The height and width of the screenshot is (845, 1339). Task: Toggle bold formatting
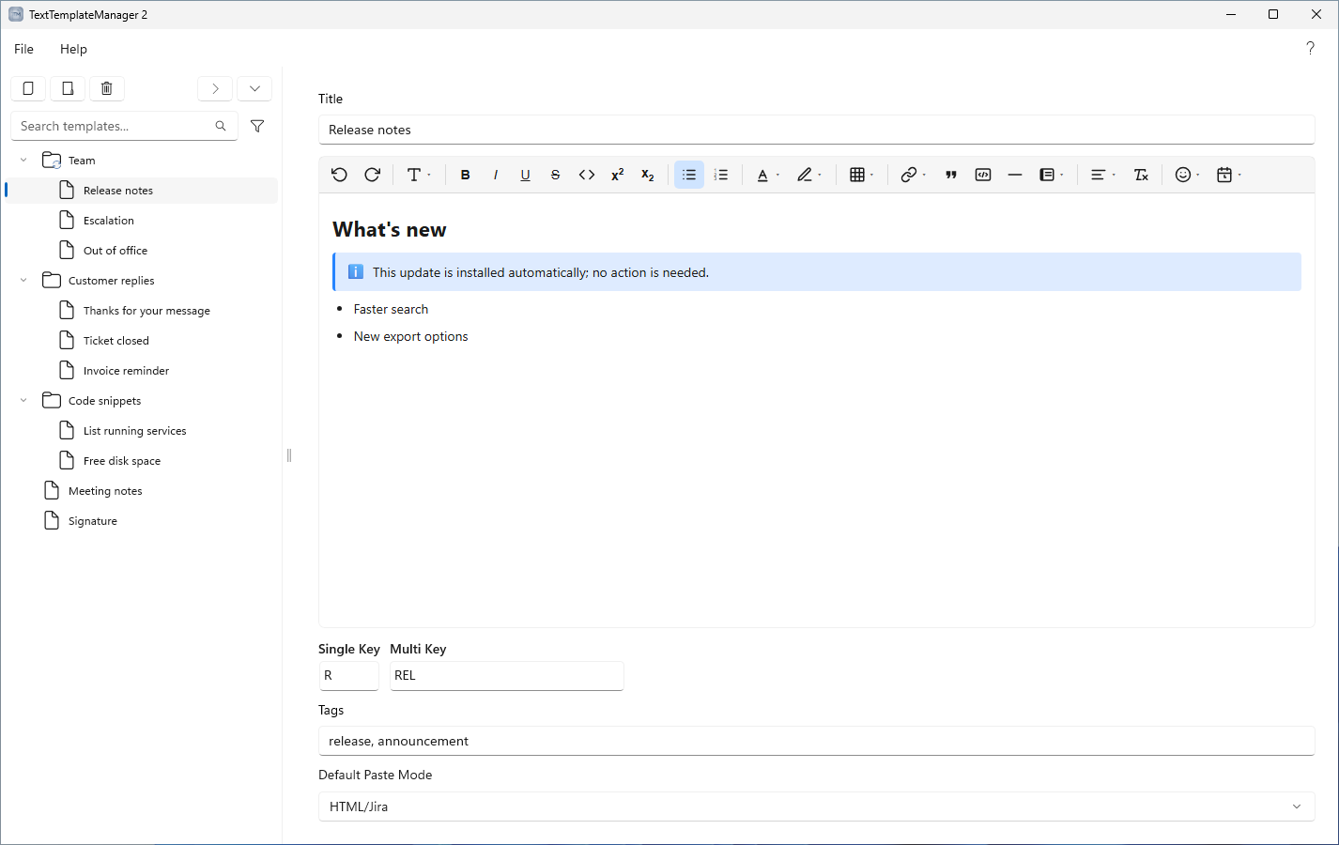tap(466, 175)
